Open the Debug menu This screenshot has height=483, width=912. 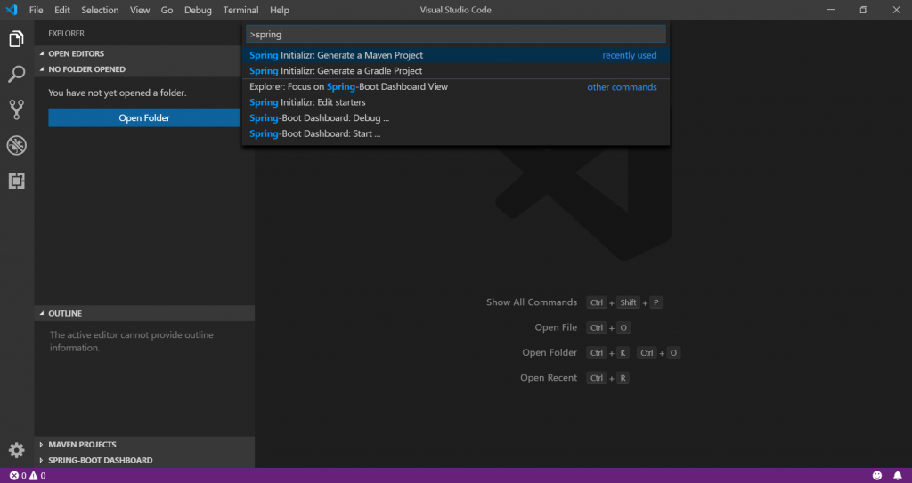click(x=198, y=10)
